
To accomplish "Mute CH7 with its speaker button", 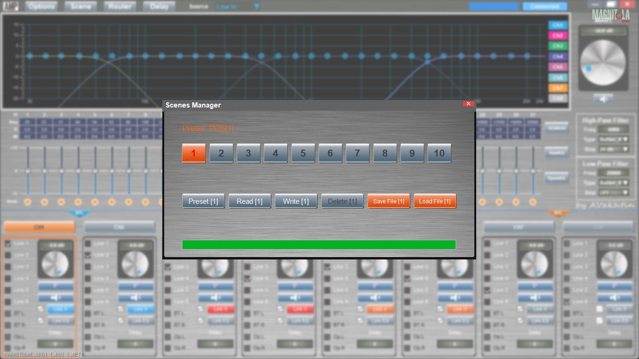I will pyautogui.click(x=535, y=298).
